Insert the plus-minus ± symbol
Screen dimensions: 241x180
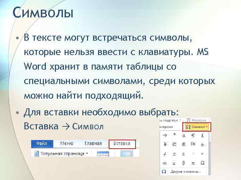pyautogui.click(x=203, y=144)
